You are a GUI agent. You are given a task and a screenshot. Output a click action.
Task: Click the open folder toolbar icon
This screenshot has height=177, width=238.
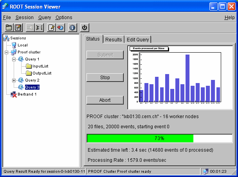[x=9, y=28]
